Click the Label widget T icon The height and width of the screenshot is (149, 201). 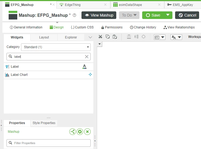[x=7, y=67]
